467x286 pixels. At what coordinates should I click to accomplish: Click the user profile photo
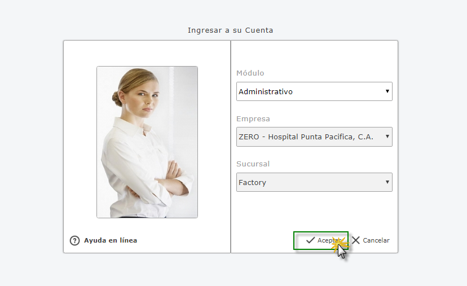(x=147, y=142)
